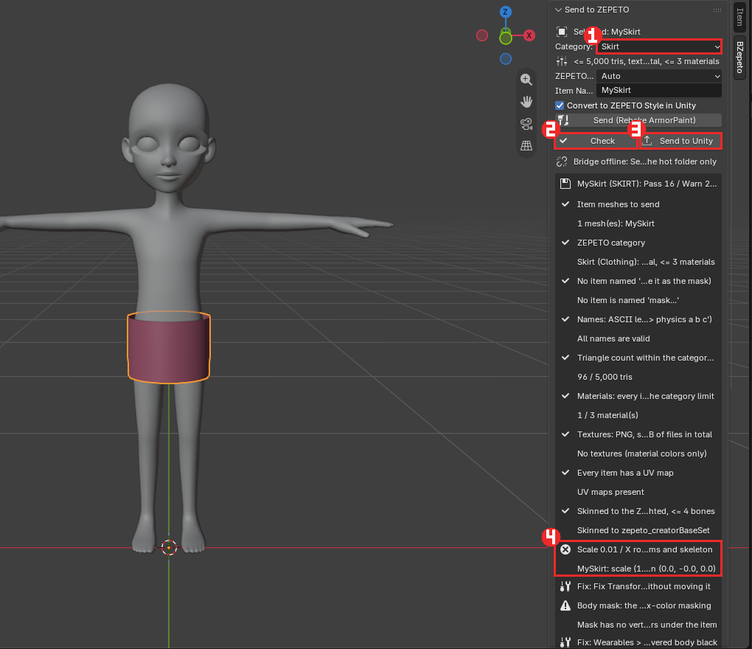
Task: Open the ZEPETO Auto dropdown
Action: tap(659, 76)
